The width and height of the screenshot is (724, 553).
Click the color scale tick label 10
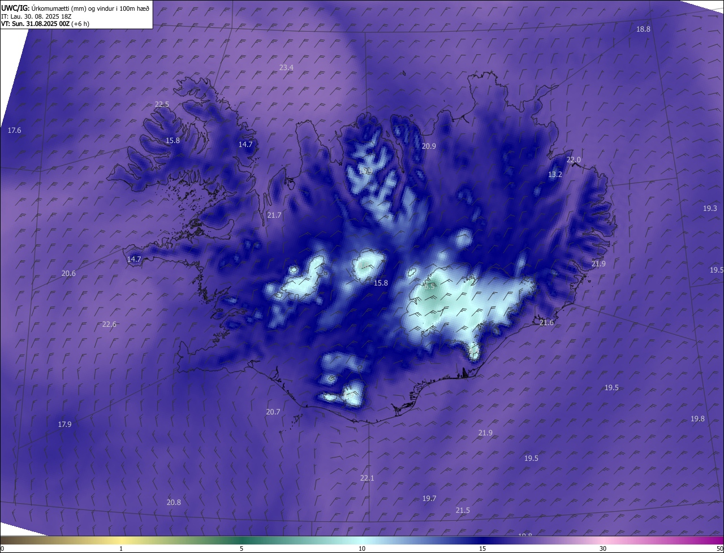point(361,549)
